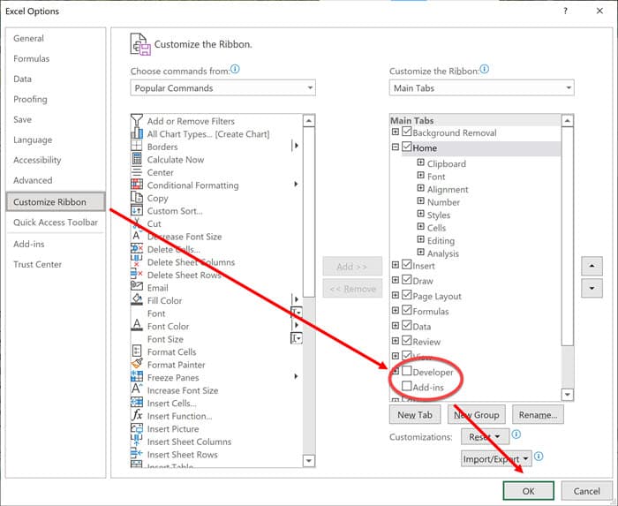Uncheck the Background Removal checkbox
This screenshot has width=618, height=506.
pos(407,132)
